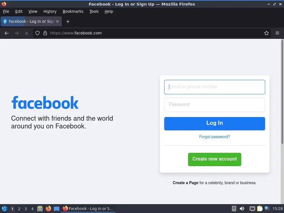The image size is (284, 213).
Task: Select the Facebook Log In tab
Action: [31, 21]
